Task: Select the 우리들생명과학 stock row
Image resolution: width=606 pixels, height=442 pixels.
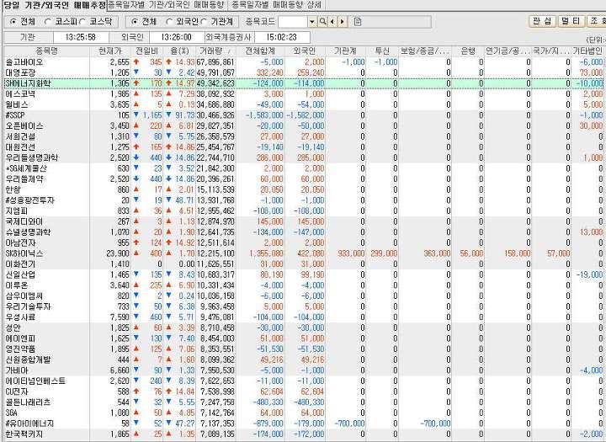Action: [304, 157]
